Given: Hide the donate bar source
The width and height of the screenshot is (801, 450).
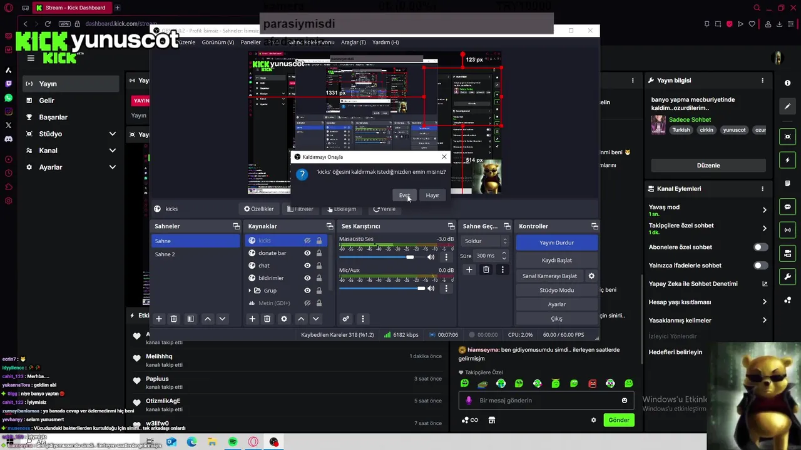Looking at the screenshot, I should [x=307, y=253].
